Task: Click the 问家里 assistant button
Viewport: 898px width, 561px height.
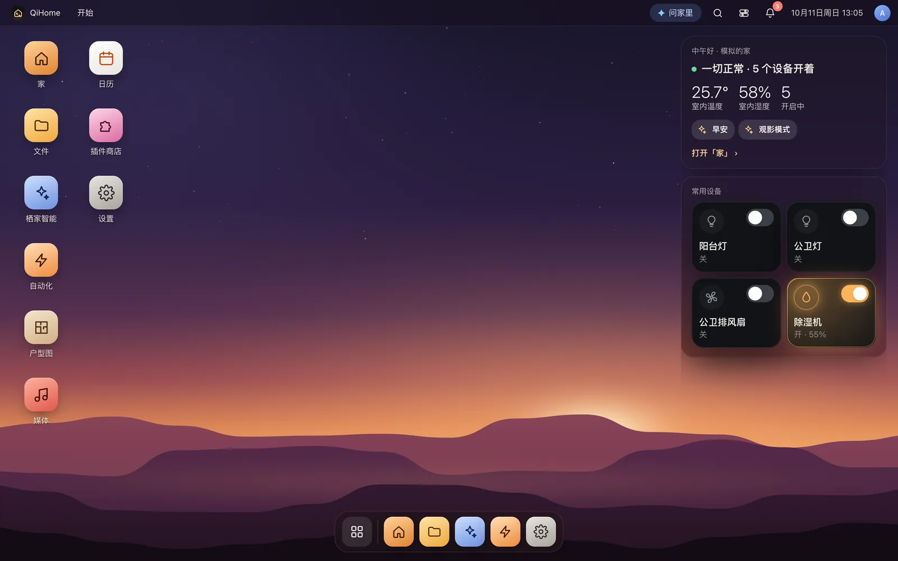Action: [x=675, y=13]
